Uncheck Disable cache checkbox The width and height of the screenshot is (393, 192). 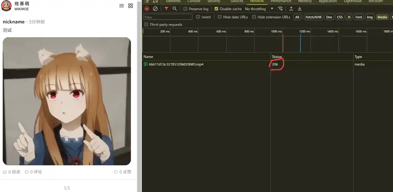click(216, 9)
